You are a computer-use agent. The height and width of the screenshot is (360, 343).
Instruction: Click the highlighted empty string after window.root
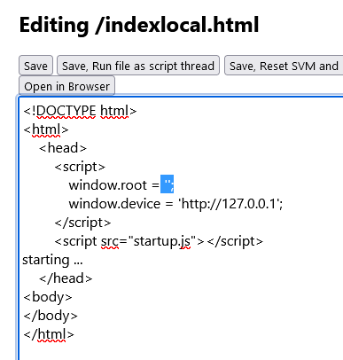pos(167,184)
